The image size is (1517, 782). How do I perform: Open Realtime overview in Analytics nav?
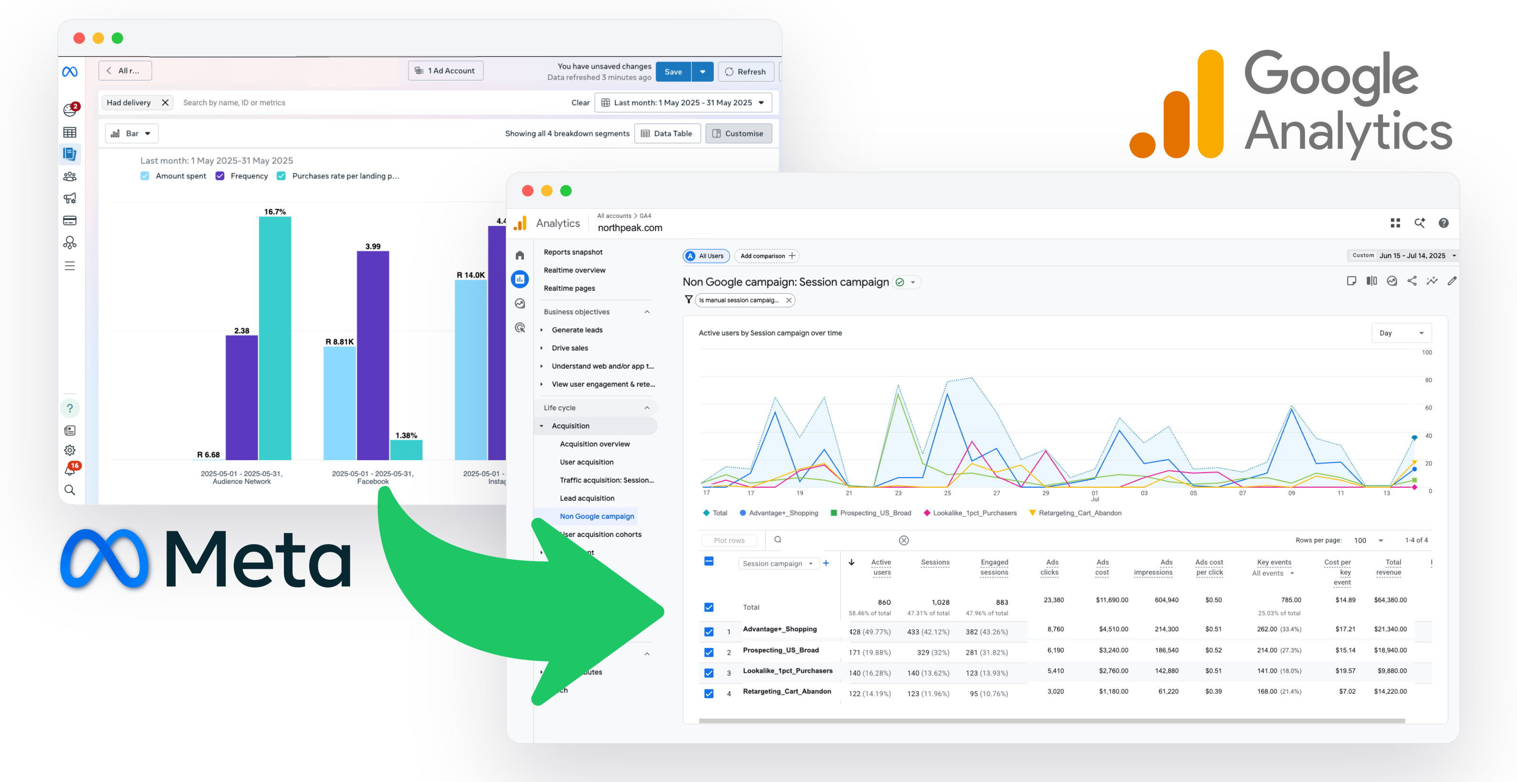click(574, 271)
